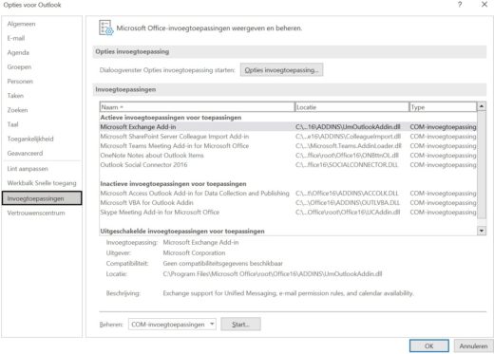Click the add-in list scroll up arrow
Viewport: 494px width, 354px height.
click(482, 106)
